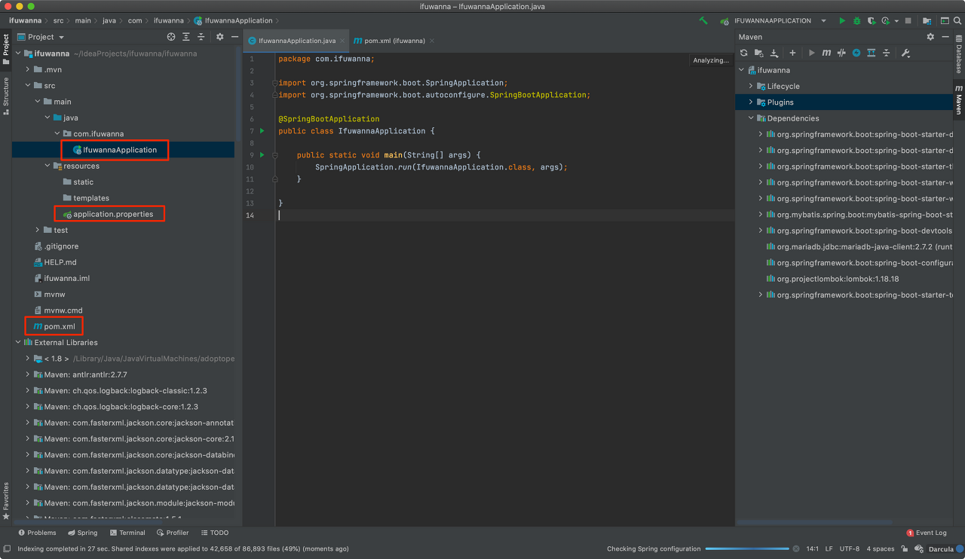Toggle the Structure side tab

[6, 95]
